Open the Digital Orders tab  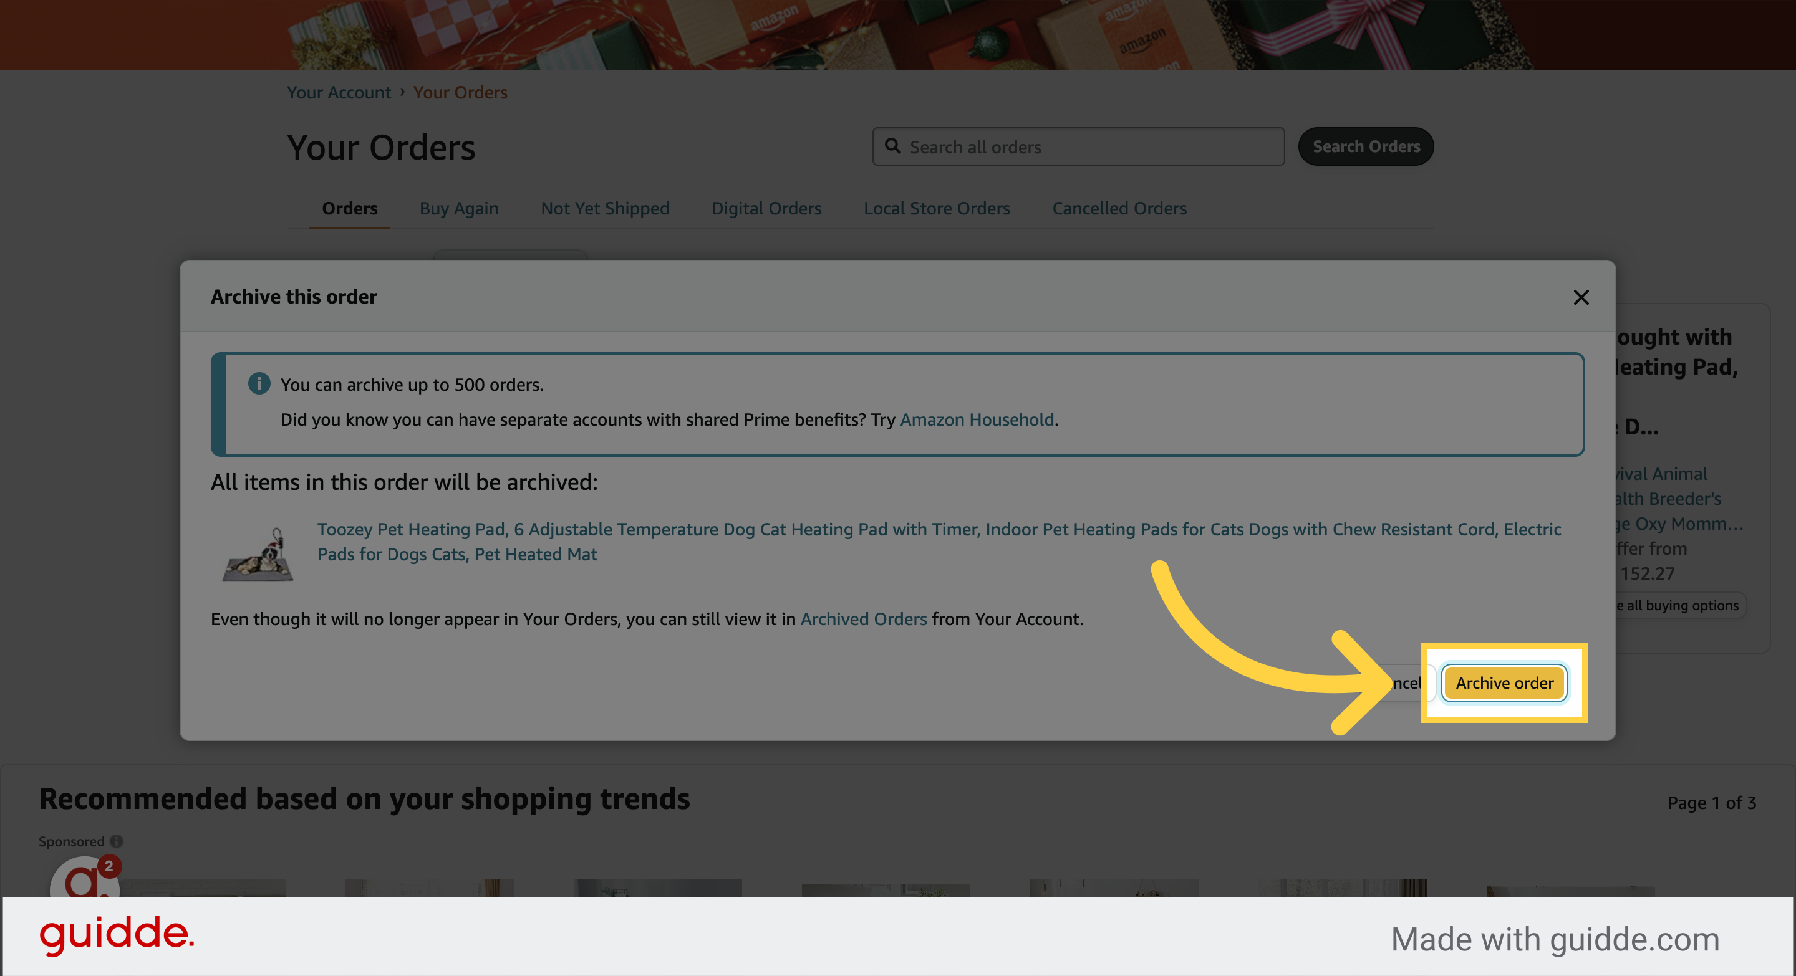tap(766, 208)
